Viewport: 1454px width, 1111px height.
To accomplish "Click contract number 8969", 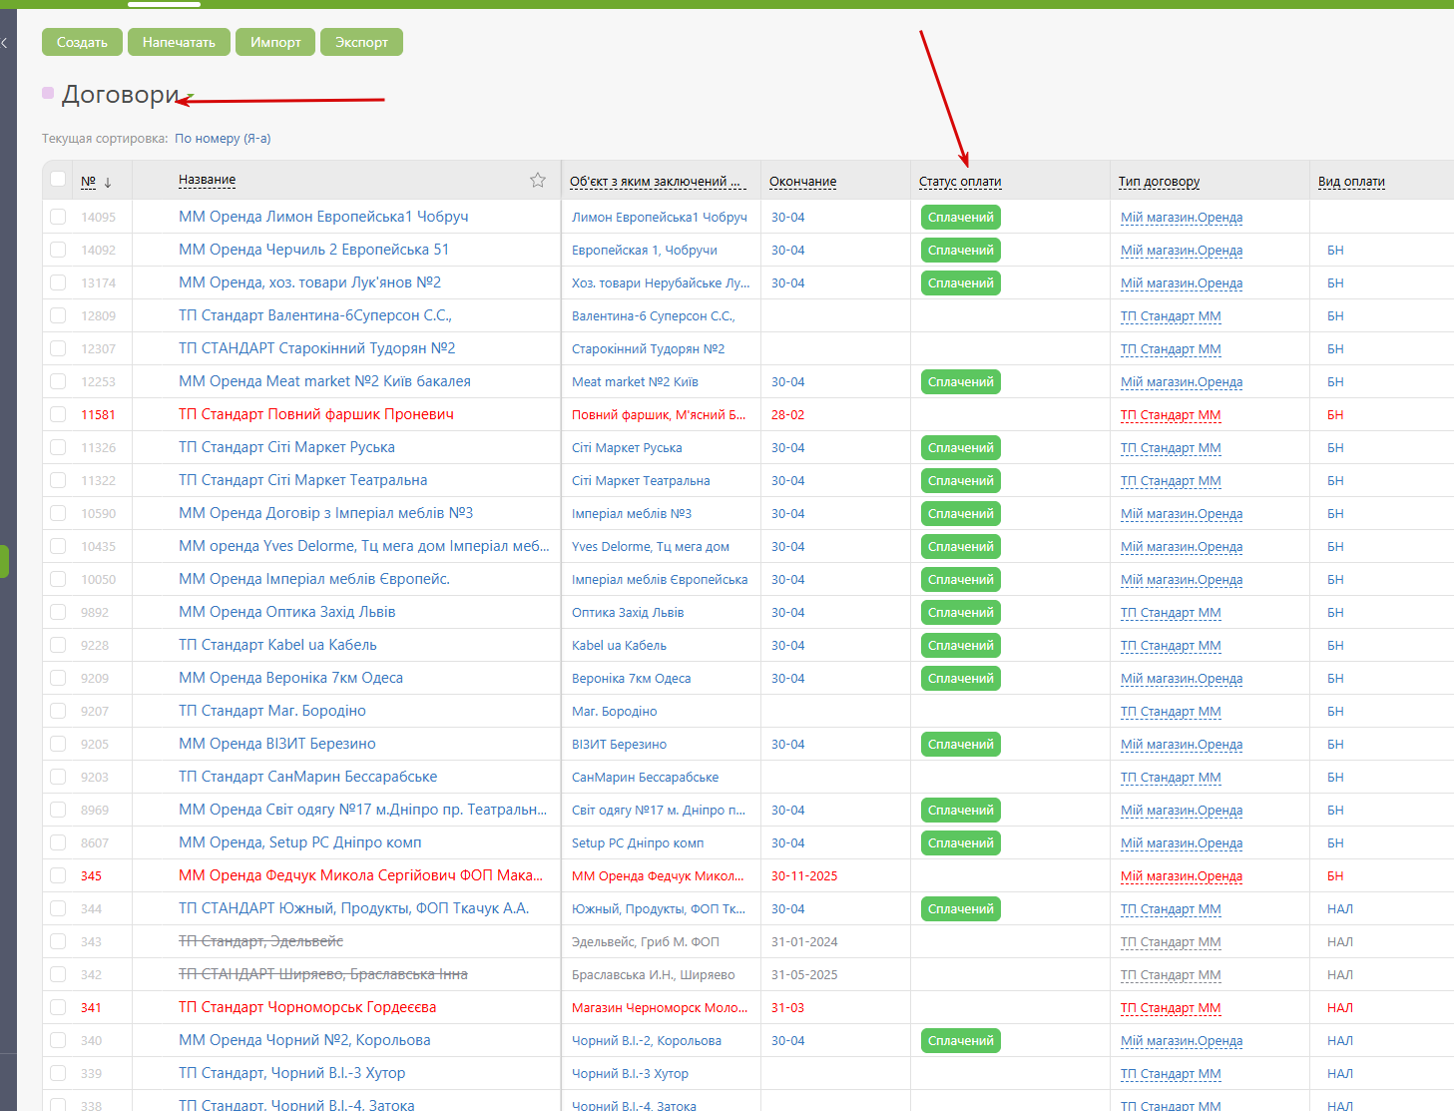I will (x=95, y=811).
